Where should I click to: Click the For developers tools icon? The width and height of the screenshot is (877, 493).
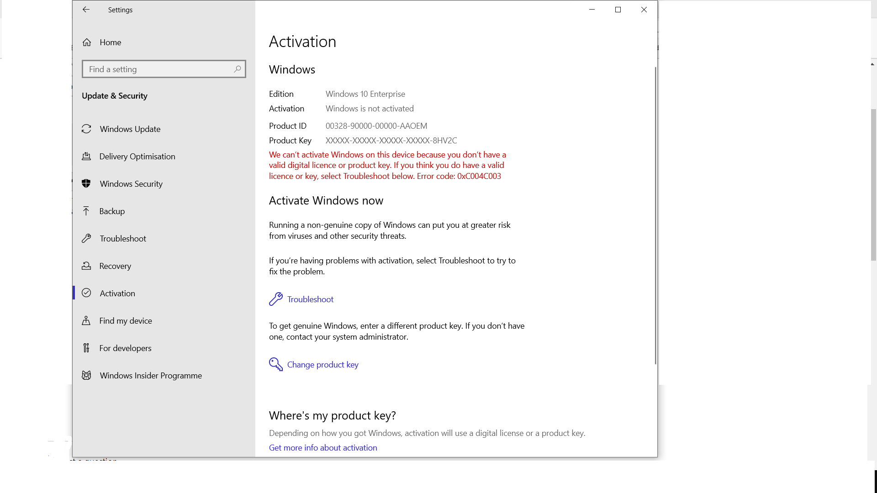[x=86, y=348]
